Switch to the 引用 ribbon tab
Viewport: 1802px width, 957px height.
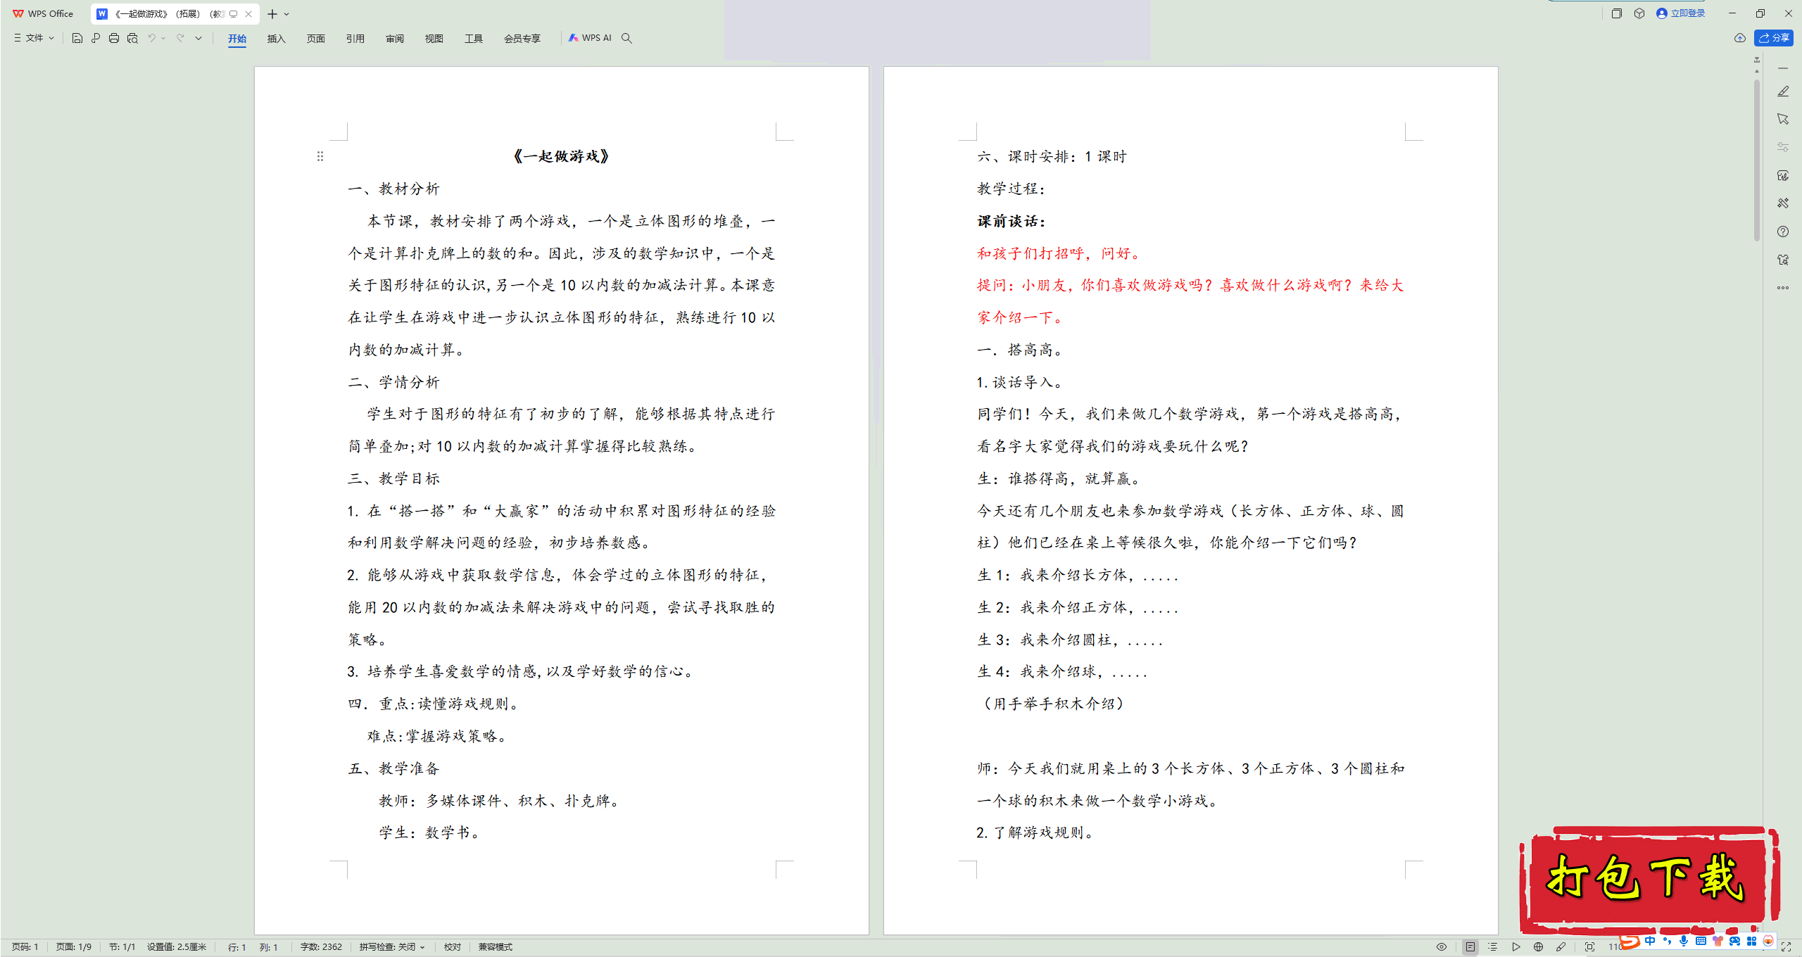(355, 38)
